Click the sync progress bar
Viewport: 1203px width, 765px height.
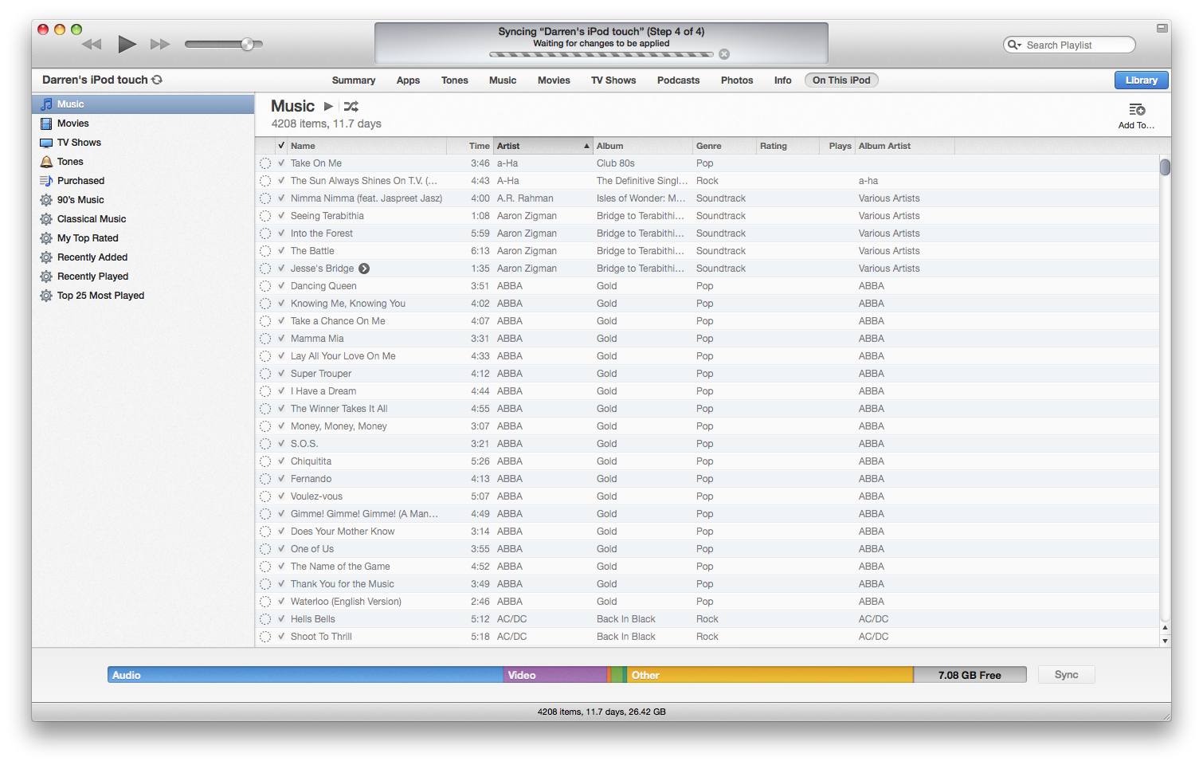601,54
